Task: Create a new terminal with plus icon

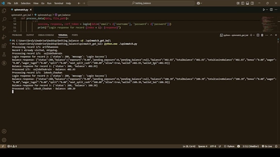Action: 251,35
